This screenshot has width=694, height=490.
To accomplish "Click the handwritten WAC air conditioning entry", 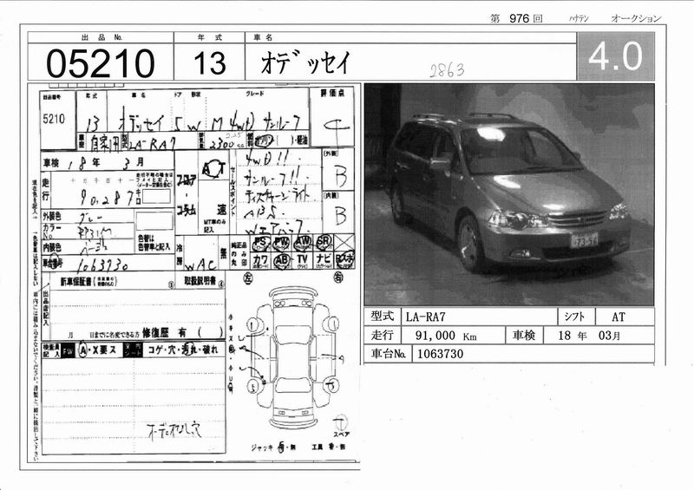I will [x=200, y=265].
